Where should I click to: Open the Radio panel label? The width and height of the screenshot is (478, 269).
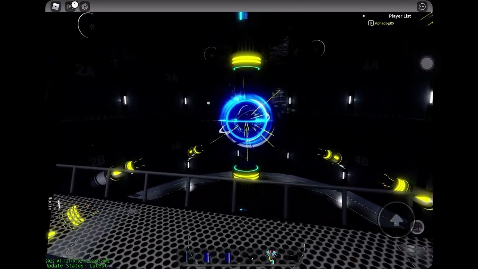point(50,203)
